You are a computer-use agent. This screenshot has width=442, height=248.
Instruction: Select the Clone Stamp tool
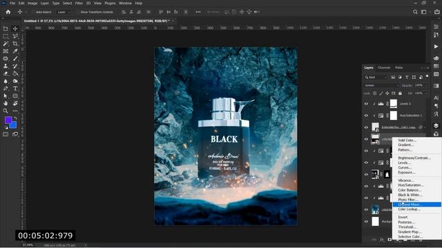point(6,66)
